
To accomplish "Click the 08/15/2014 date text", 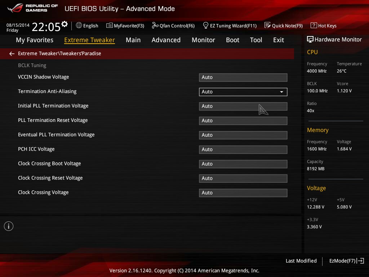I will 18,25.
